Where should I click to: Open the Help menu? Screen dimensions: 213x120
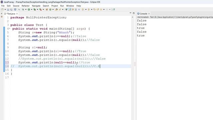pyautogui.click(x=79, y=6)
